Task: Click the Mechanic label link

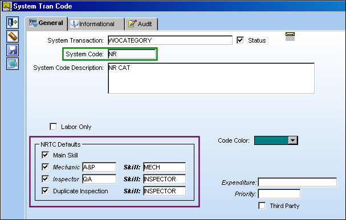Action: (66, 167)
